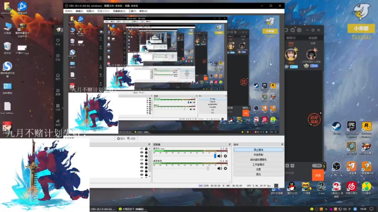Enable 工作室模式 studio mode
Image resolution: width=378 pixels, height=212 pixels.
pyautogui.click(x=258, y=164)
